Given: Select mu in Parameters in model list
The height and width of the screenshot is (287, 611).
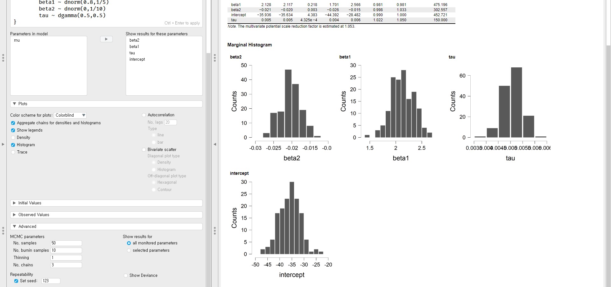Looking at the screenshot, I should coord(17,40).
